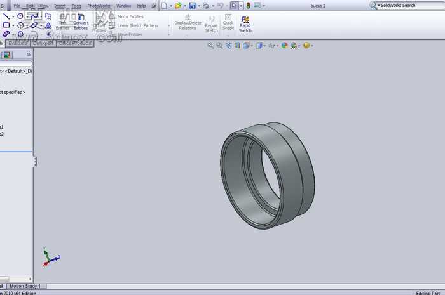
Task: Click the Edit Appearance color ball icon
Action: tap(284, 45)
